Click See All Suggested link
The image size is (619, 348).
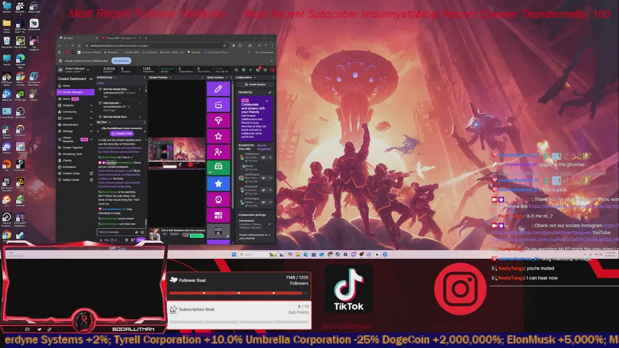[264, 147]
